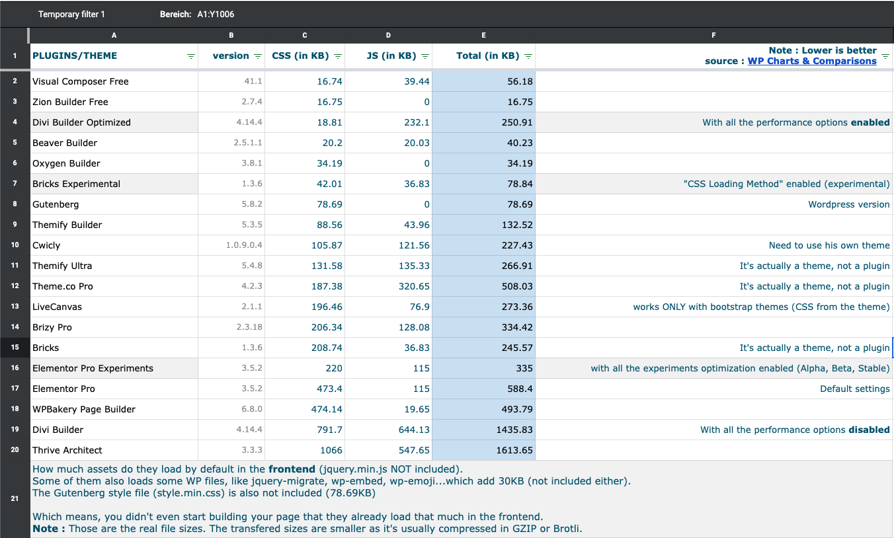
Task: Select the Visual Composer Free cell
Action: 114,81
